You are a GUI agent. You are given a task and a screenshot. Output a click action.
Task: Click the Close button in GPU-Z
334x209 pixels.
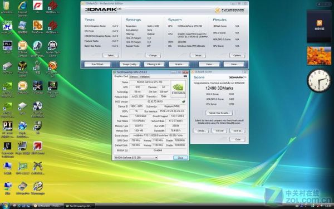point(180,158)
